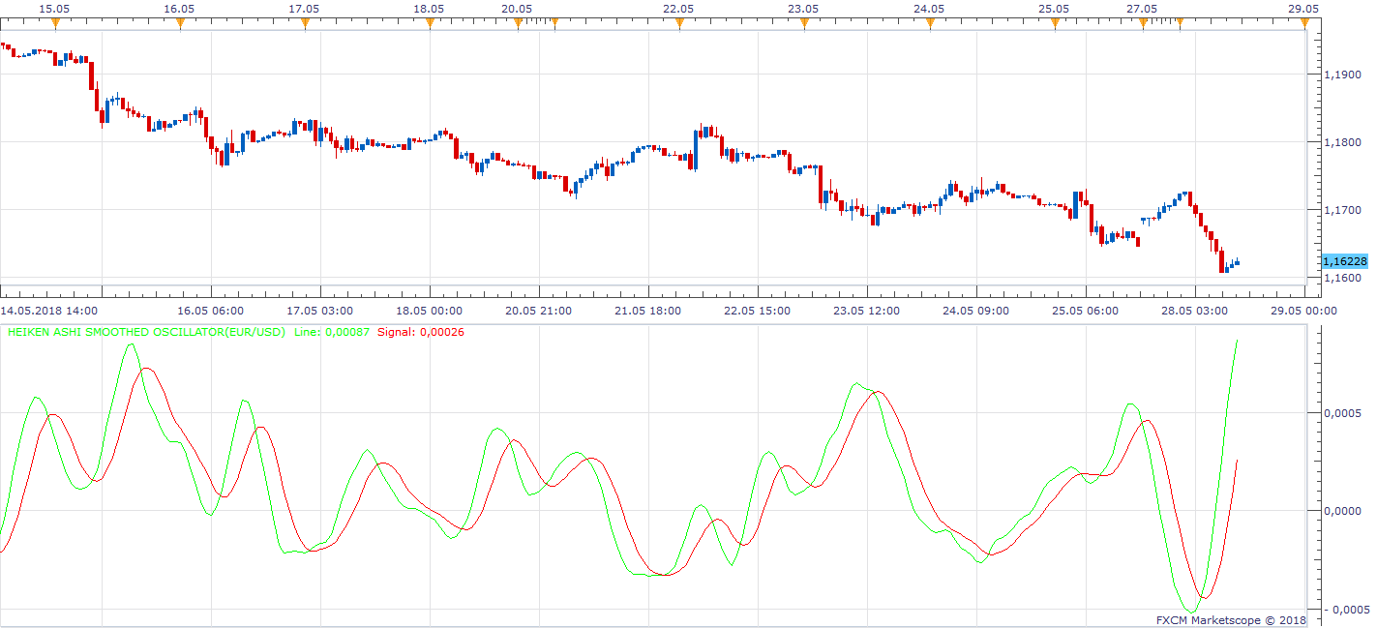Click the 23.05 12:00 time label

(865, 312)
